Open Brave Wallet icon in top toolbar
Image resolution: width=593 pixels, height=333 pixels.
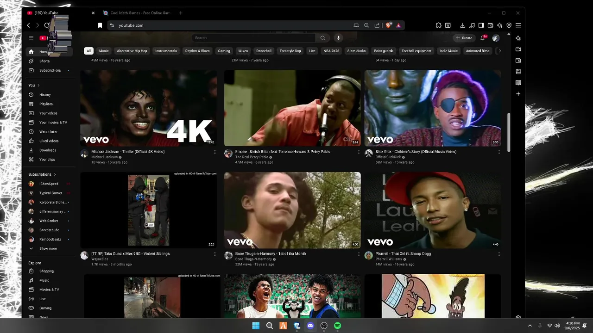point(490,25)
